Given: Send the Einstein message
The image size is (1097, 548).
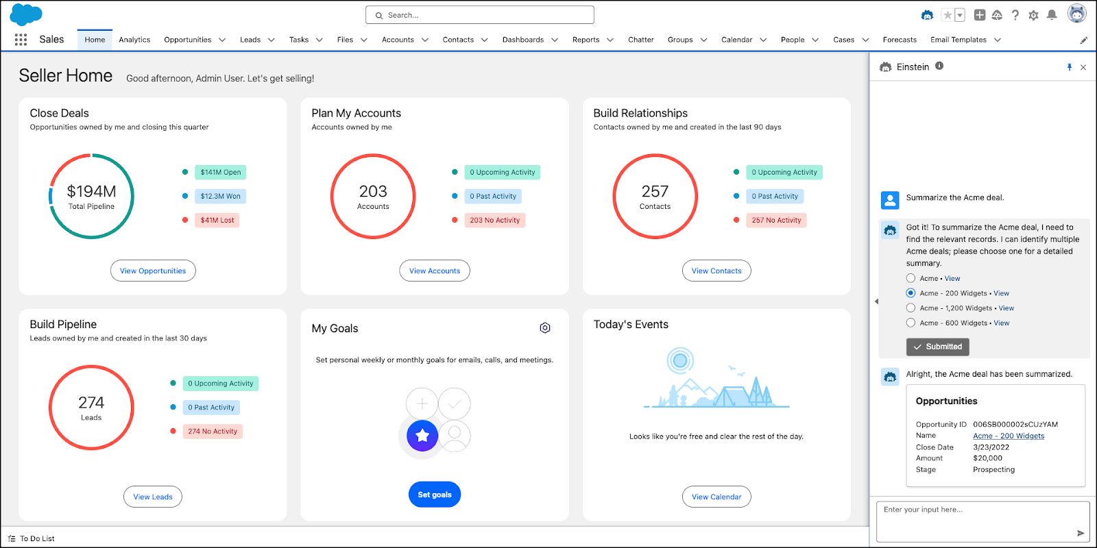Looking at the screenshot, I should tap(1081, 533).
